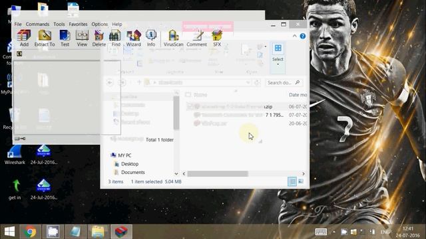This screenshot has height=239, width=426.
Task: Click 'Total 1 folder' WinRAR status text
Action: pyautogui.click(x=160, y=140)
